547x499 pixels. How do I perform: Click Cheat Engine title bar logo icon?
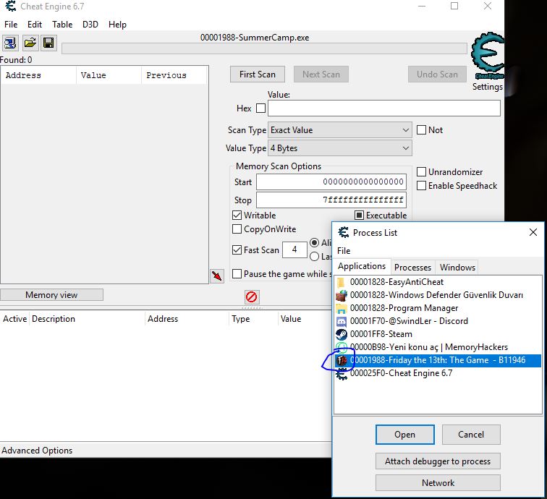pos(11,7)
